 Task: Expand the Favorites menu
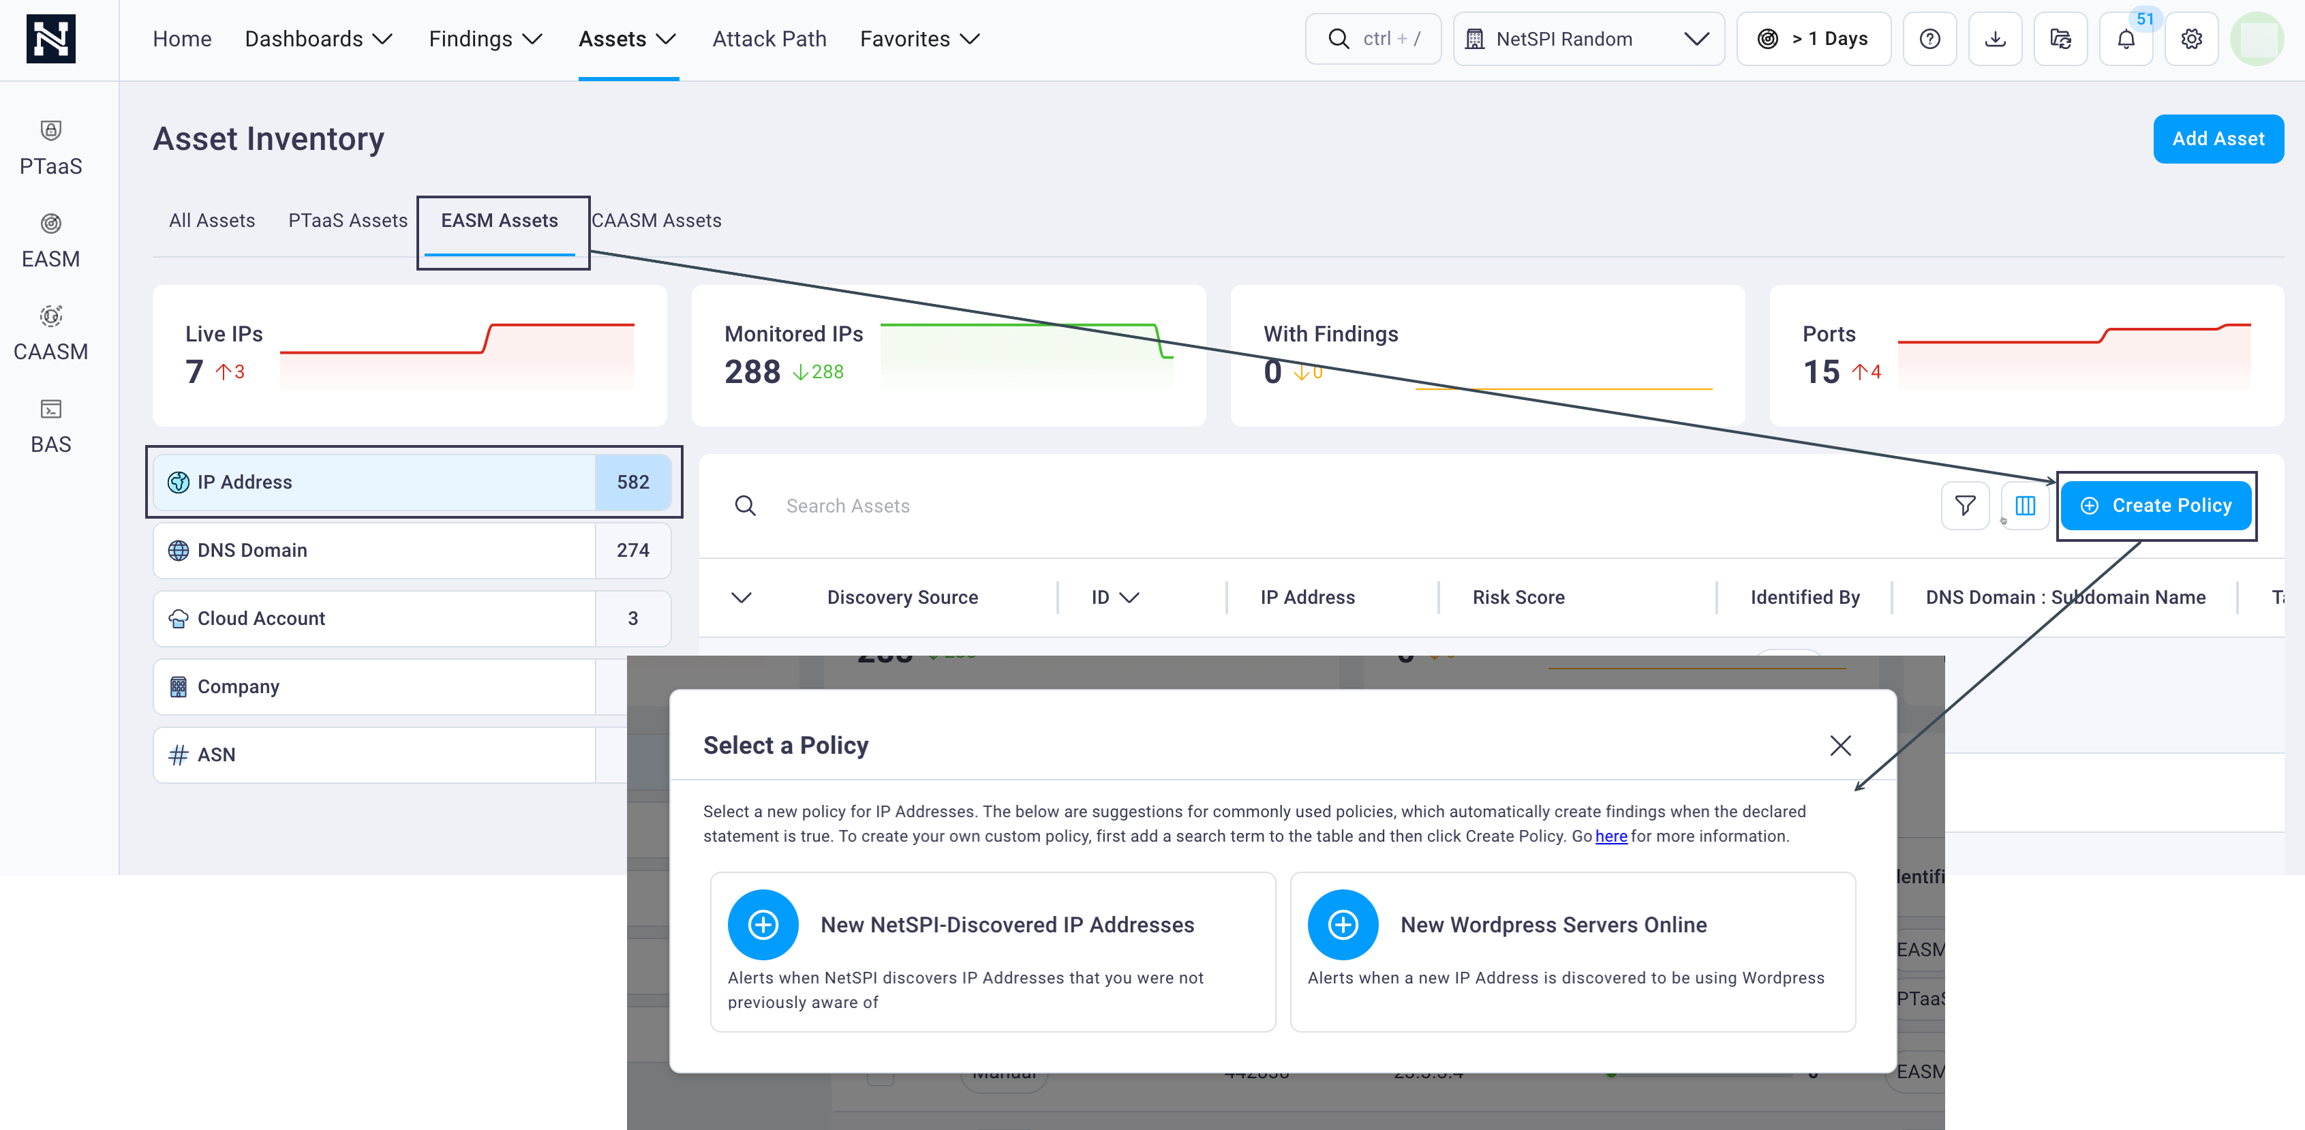[x=920, y=38]
